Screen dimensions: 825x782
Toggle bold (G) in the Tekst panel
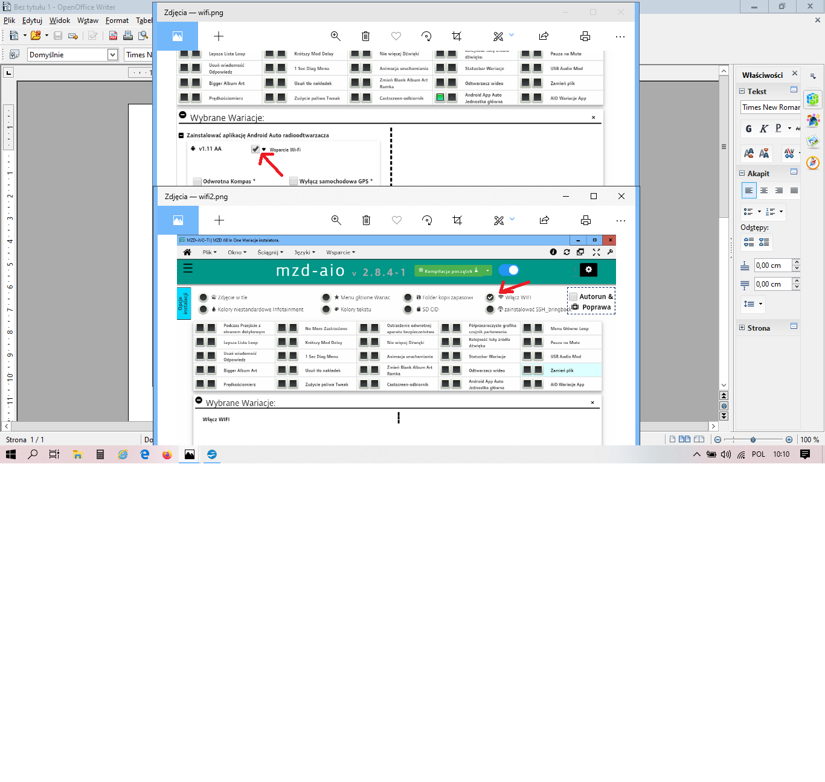[749, 129]
